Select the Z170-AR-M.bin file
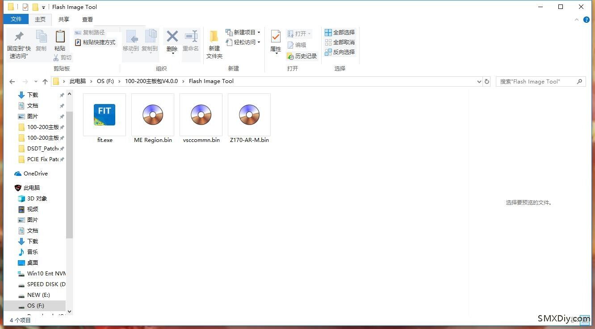595x329 pixels. coord(249,118)
